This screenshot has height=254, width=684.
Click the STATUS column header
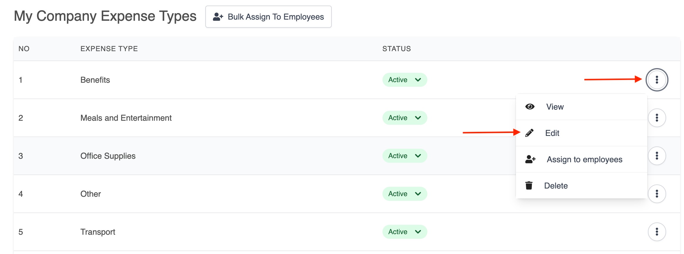[397, 49]
